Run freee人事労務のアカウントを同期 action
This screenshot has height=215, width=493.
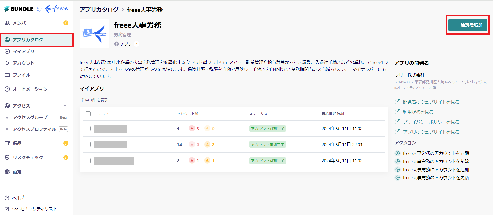436,153
